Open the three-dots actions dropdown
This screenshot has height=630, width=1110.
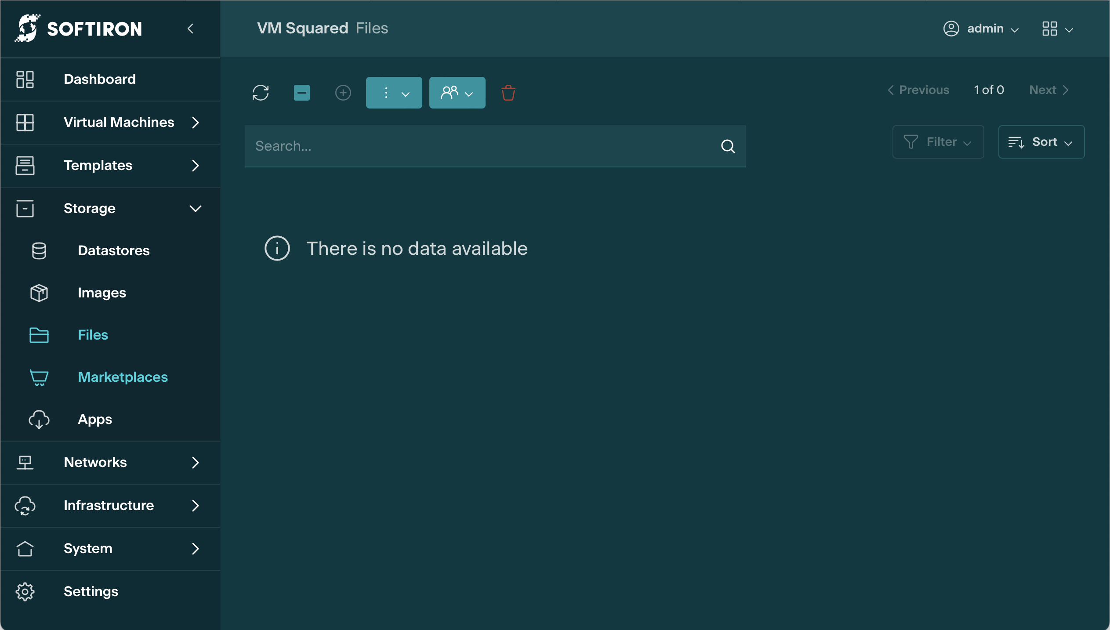pyautogui.click(x=394, y=93)
